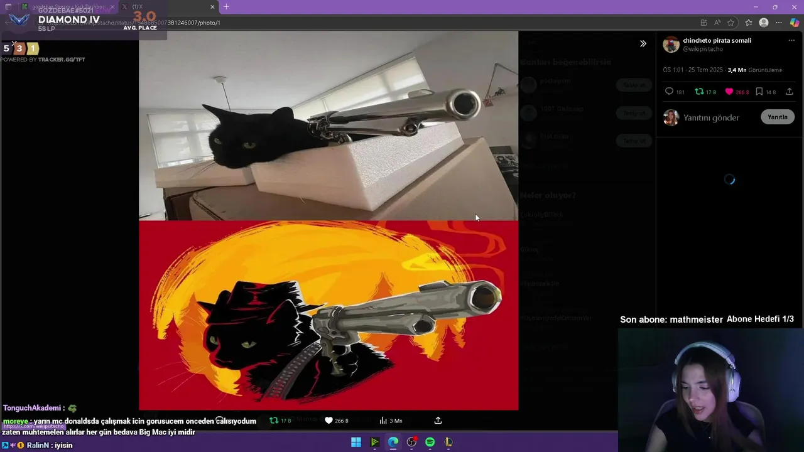Open chincheto pirata somali profile name
The image size is (804, 452).
717,40
